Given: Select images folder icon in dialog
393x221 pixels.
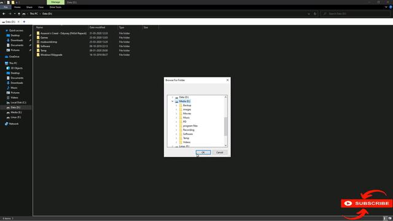Looking at the screenshot, I should (181, 109).
